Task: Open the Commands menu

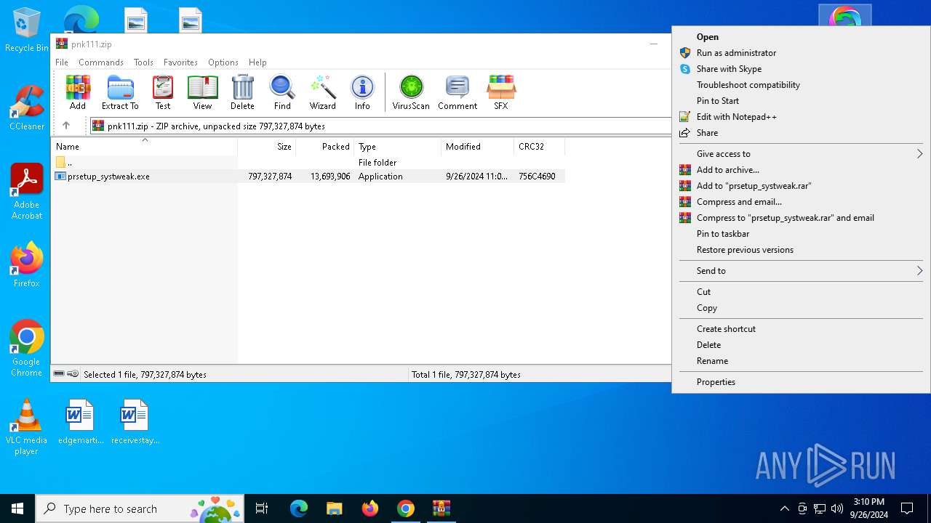Action: point(101,62)
